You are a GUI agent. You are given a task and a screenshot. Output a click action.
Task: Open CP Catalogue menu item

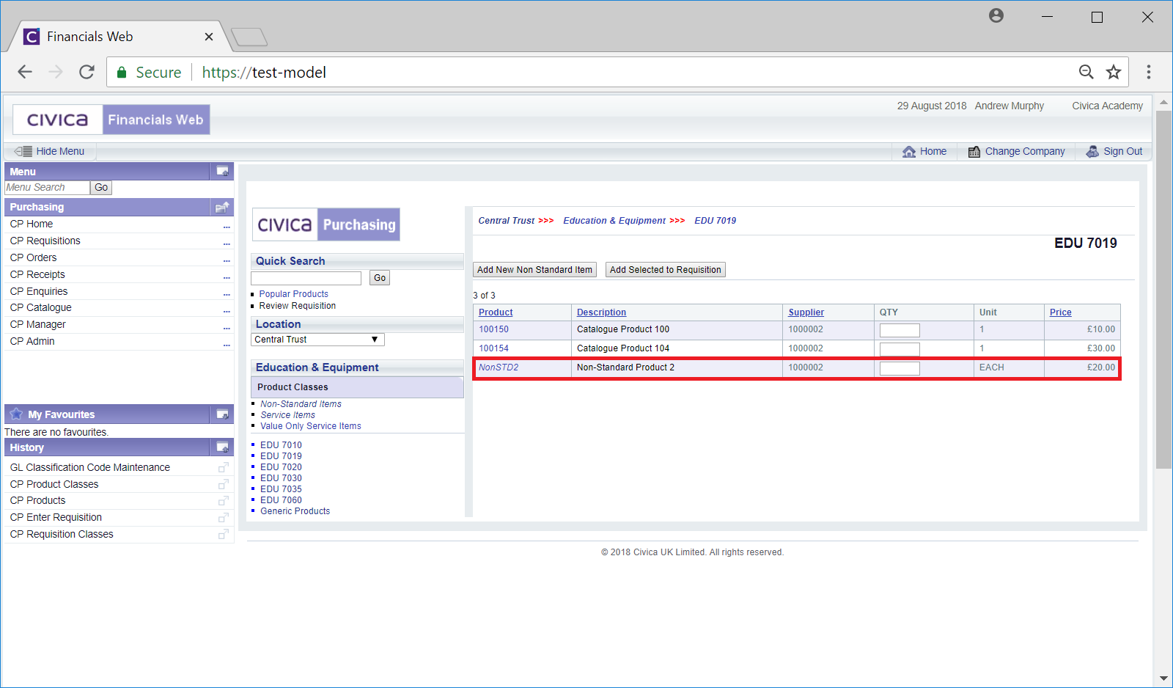pyautogui.click(x=41, y=307)
